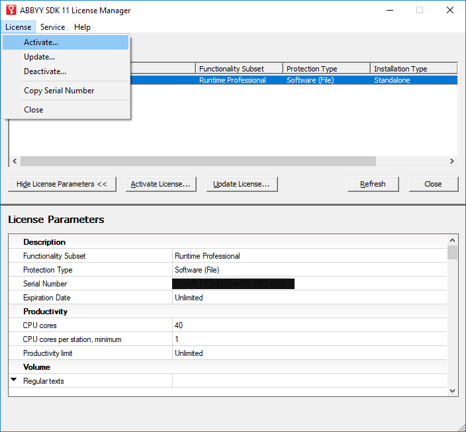This screenshot has height=432, width=466.
Task: Click the Regular texts label
Action: coord(44,381)
